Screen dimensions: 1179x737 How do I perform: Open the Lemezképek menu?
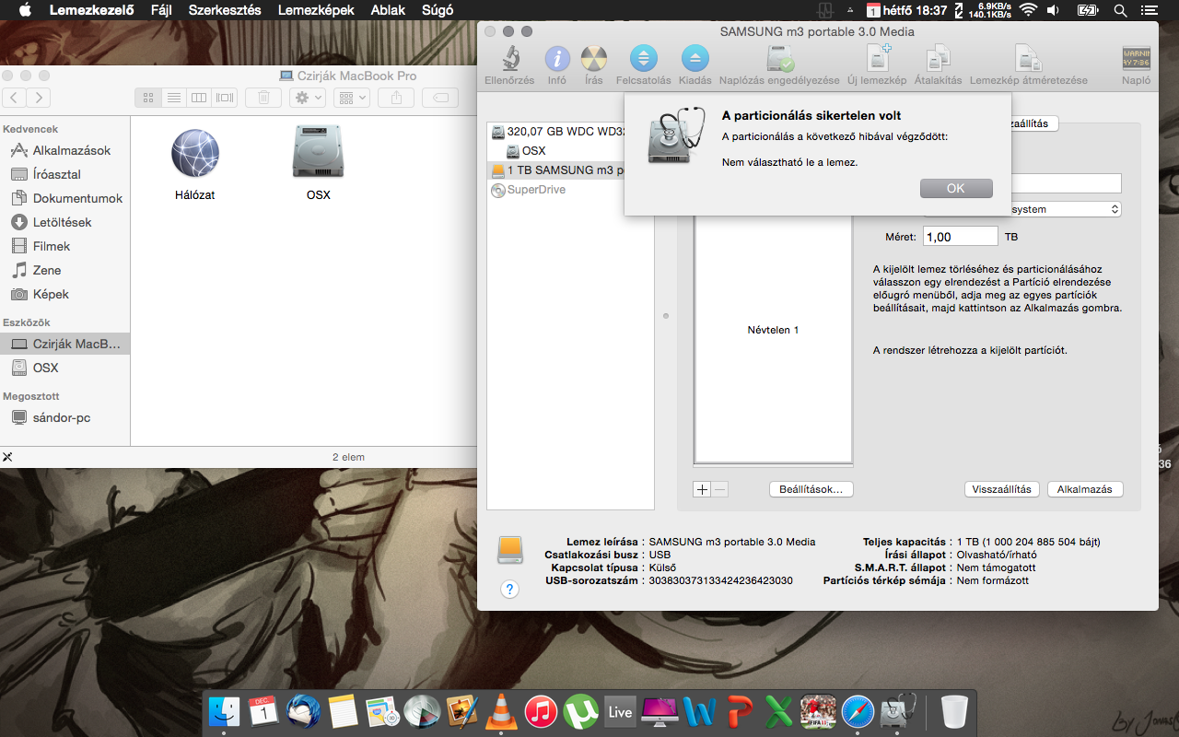pyautogui.click(x=316, y=10)
